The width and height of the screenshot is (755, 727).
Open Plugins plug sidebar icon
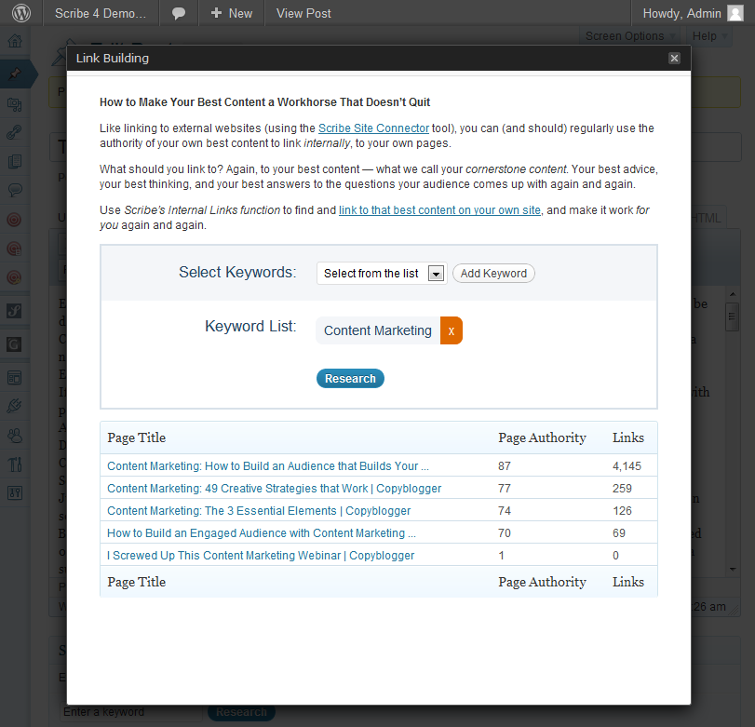(15, 407)
